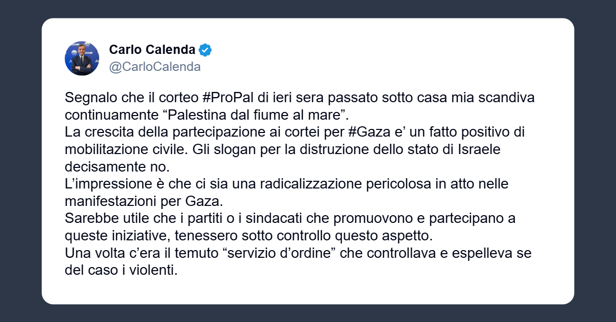Click the final line "del caso i violenti."
Viewport: 616px width, 322px height.
[121, 271]
